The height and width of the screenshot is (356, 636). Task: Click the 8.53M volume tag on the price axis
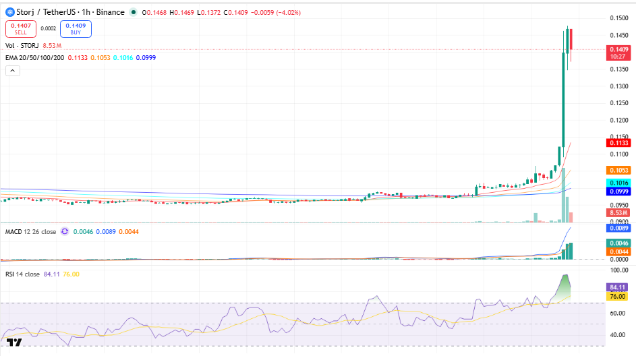coord(618,213)
